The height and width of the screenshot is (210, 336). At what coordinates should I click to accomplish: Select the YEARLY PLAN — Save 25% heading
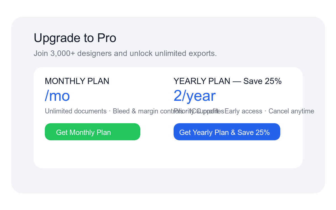click(x=228, y=81)
